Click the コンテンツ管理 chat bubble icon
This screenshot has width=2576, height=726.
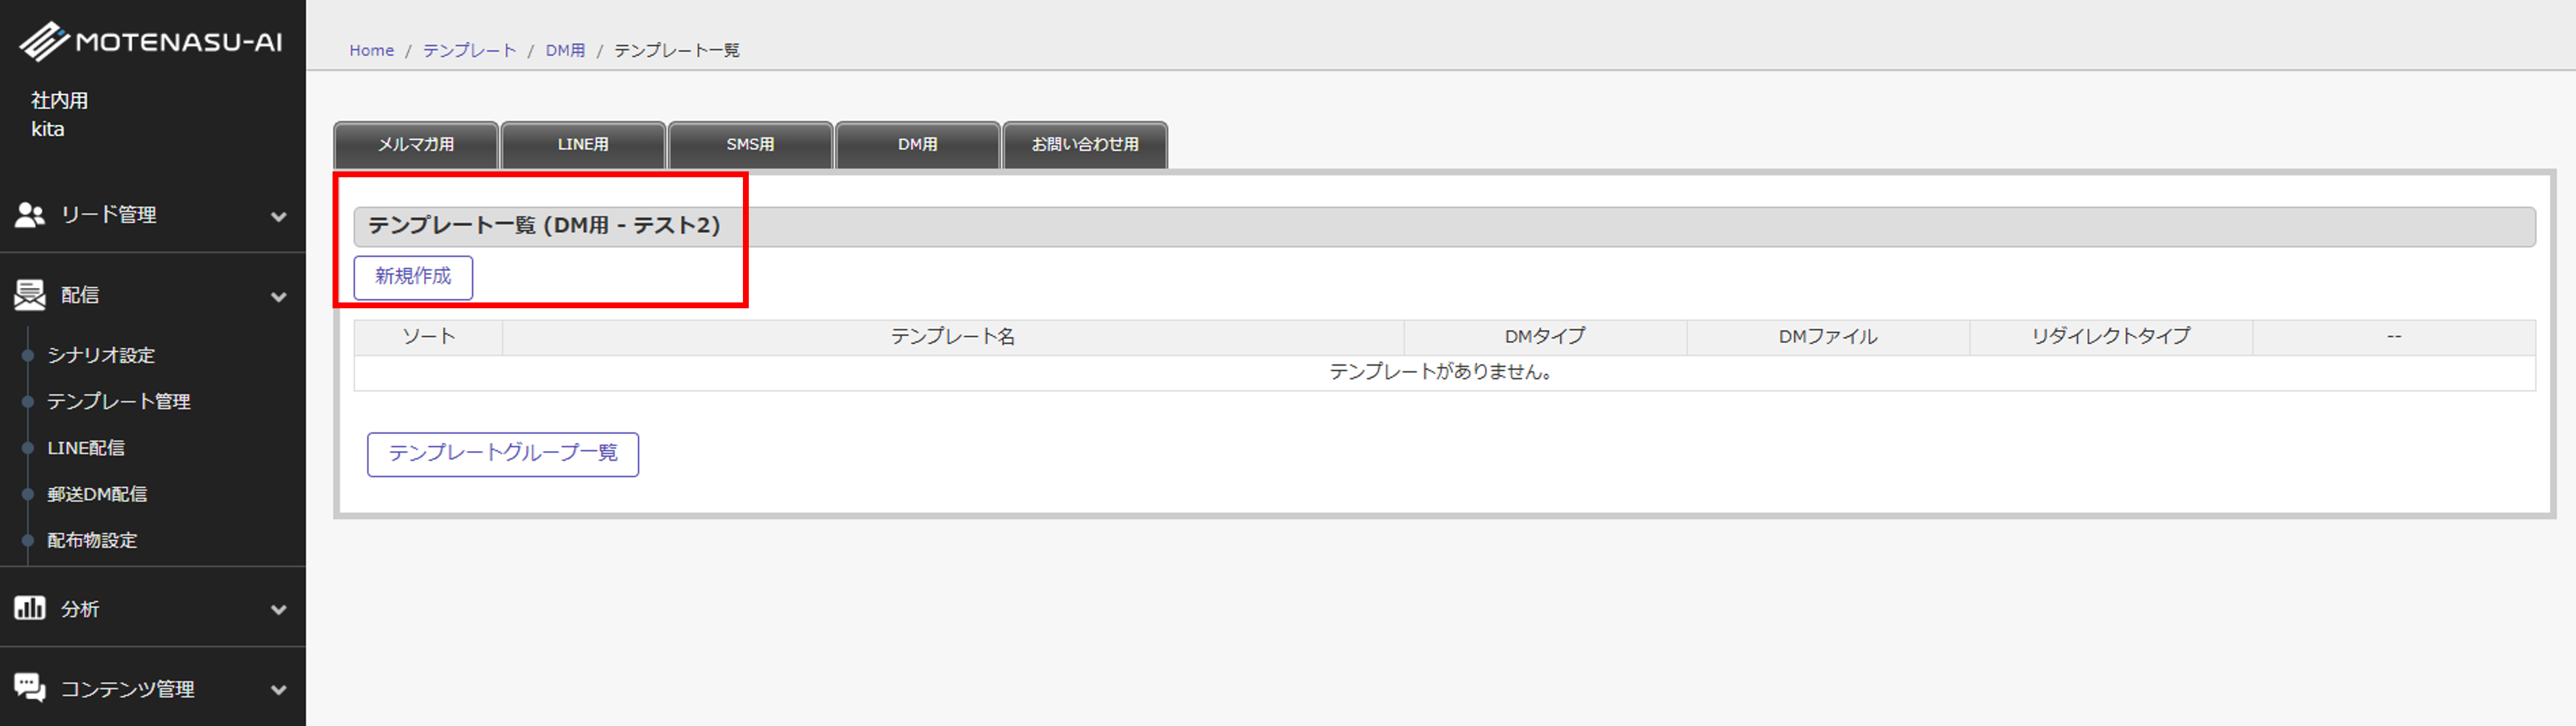[30, 688]
